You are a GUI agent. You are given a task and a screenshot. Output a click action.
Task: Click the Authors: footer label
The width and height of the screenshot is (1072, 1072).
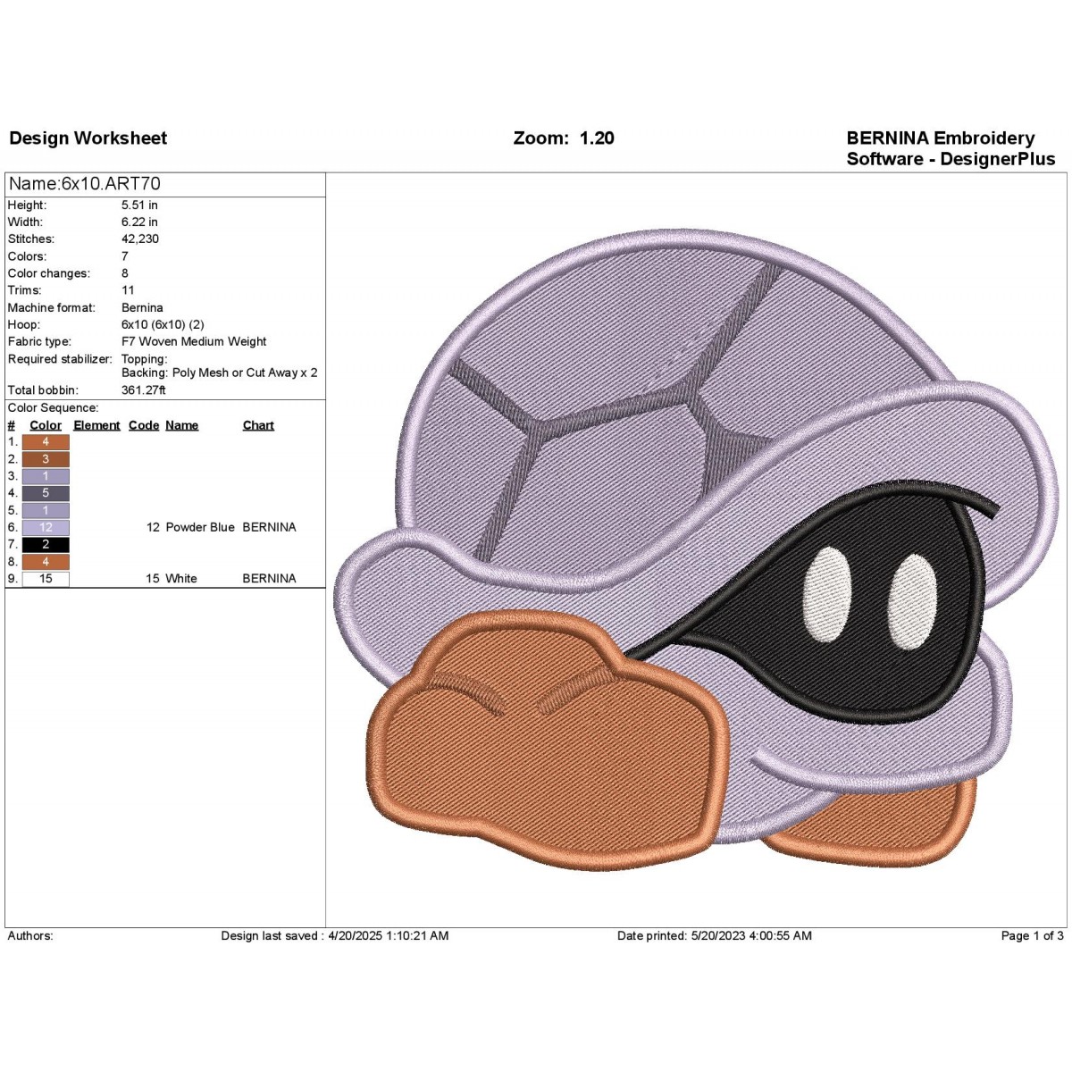pos(30,936)
